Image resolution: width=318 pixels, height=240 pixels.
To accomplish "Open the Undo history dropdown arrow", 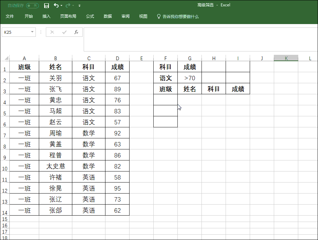I will coord(62,6).
